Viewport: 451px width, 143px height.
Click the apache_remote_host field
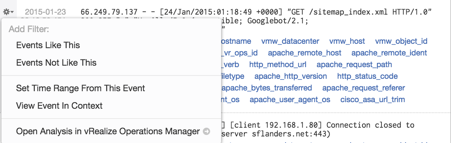[305, 53]
